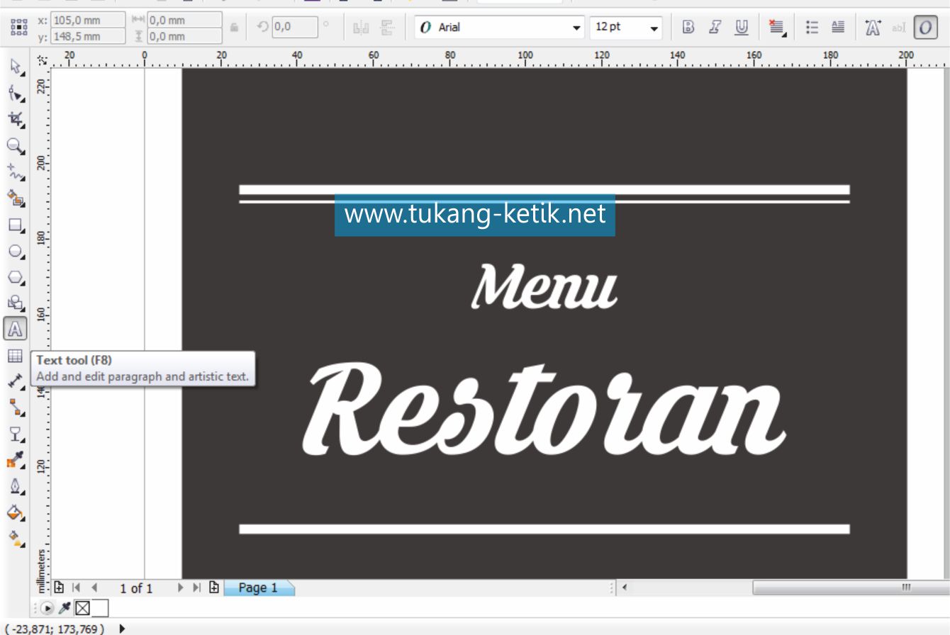
Task: Select the Freehand drawing tool
Action: pos(16,172)
